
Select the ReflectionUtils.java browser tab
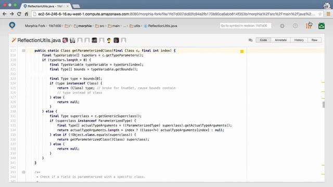46,6
